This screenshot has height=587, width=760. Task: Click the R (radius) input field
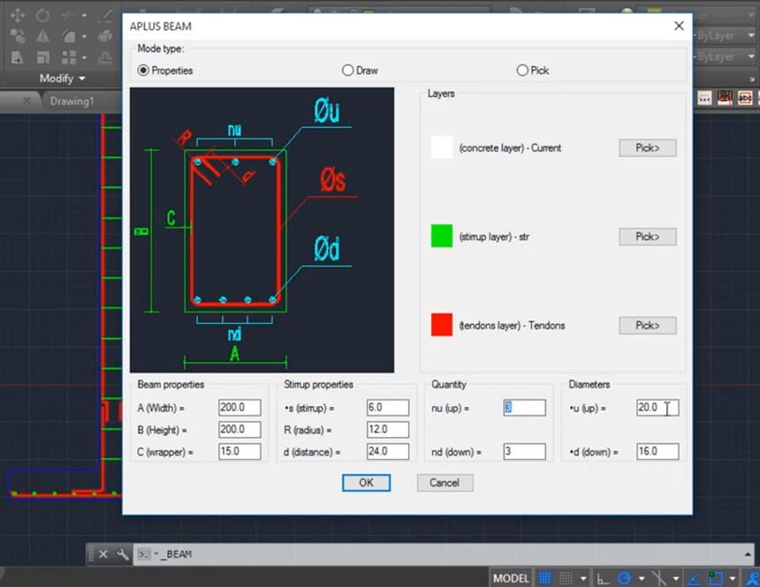(388, 429)
